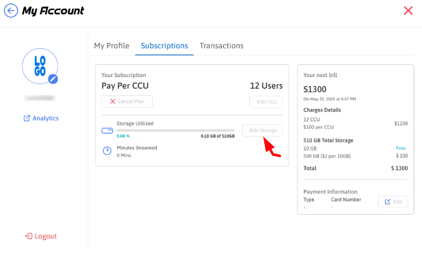
Task: Click the storage drive icon beside Storage Utilized
Action: point(107,131)
